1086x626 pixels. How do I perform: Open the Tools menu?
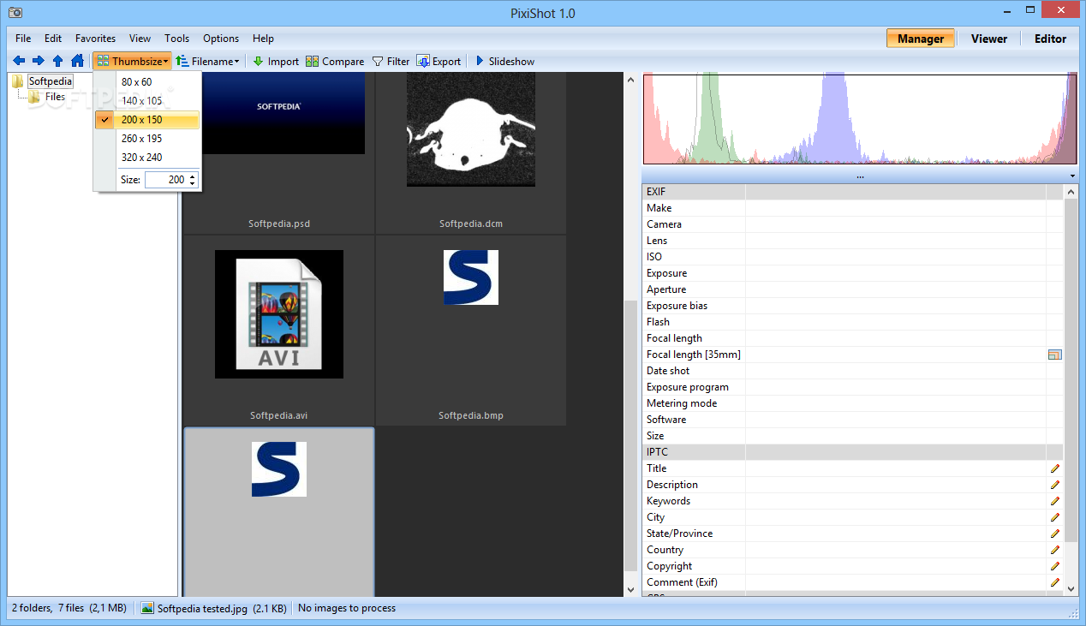[x=176, y=39]
